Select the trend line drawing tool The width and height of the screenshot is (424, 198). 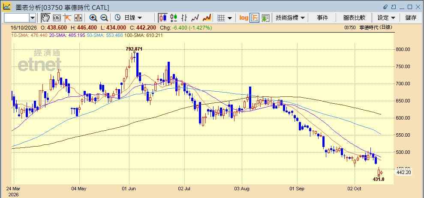(67, 18)
